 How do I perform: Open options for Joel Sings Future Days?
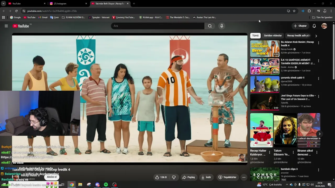click(319, 96)
